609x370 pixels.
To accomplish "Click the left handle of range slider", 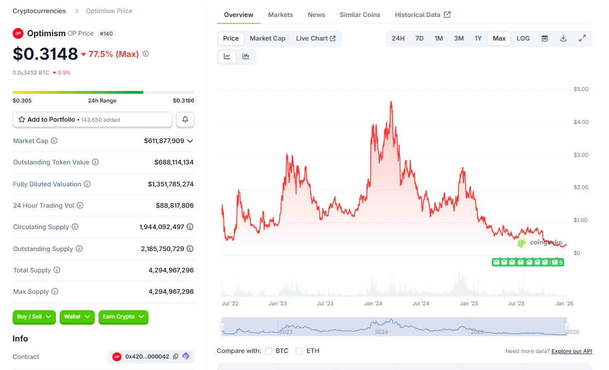I will click(x=222, y=327).
